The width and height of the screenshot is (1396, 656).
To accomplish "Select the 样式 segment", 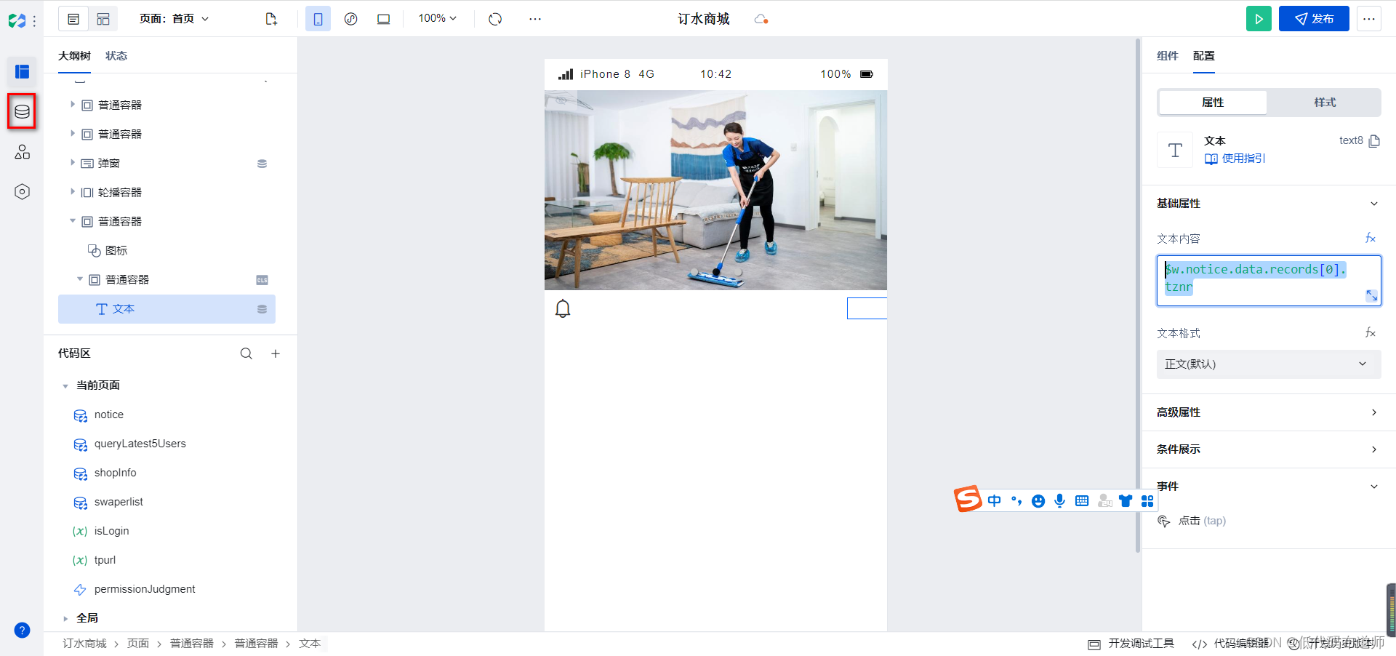I will coord(1325,103).
